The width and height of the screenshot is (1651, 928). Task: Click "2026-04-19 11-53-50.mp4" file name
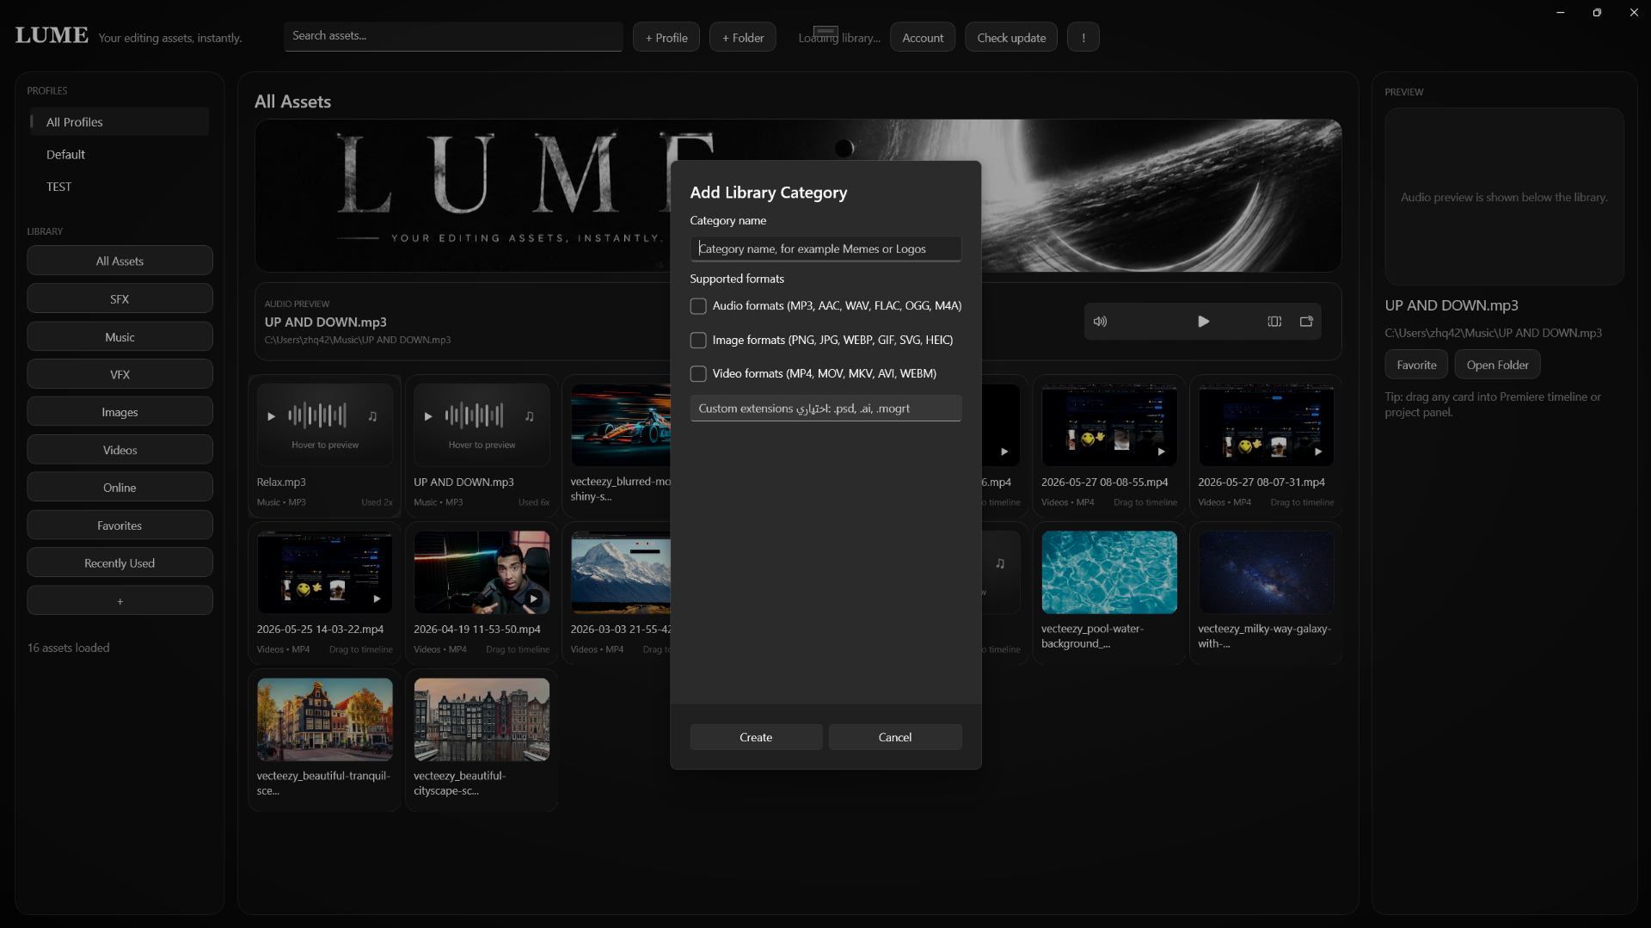point(477,630)
